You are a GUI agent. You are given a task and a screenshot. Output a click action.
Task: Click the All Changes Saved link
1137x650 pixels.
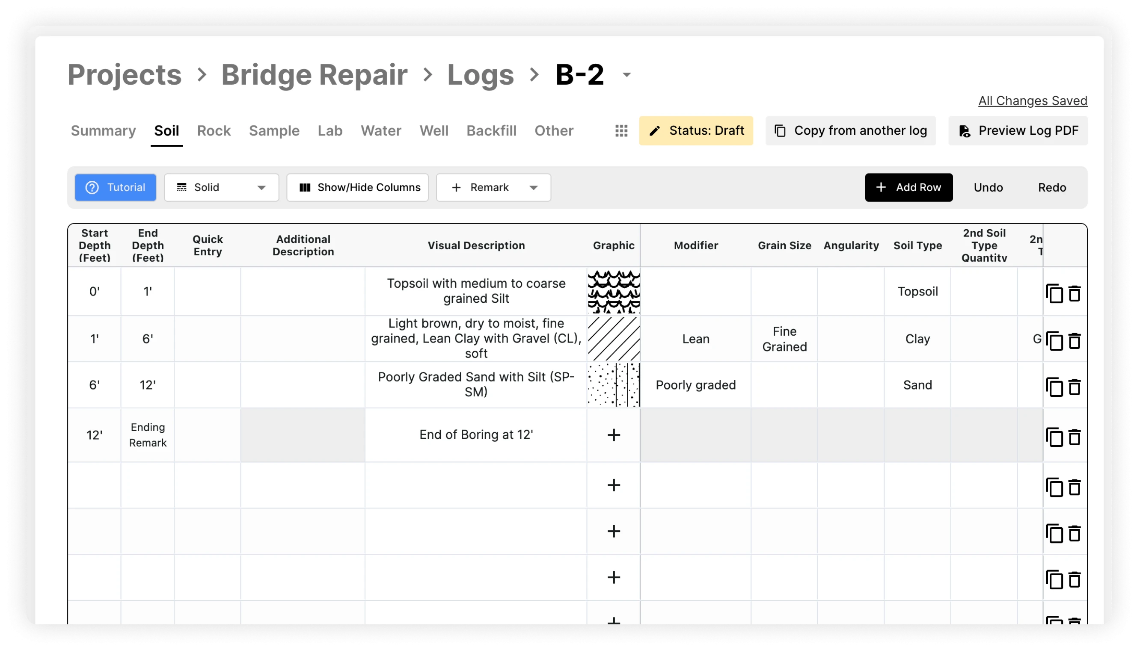click(x=1032, y=101)
